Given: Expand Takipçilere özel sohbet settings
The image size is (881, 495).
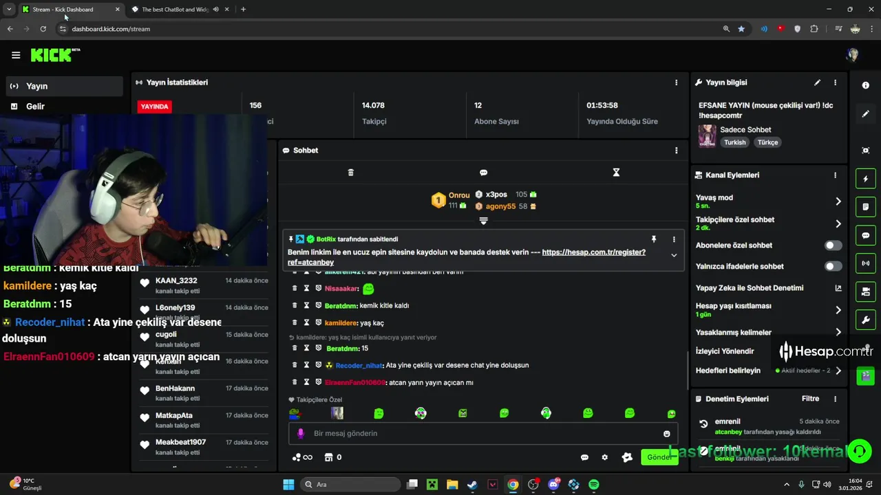Looking at the screenshot, I should (838, 223).
